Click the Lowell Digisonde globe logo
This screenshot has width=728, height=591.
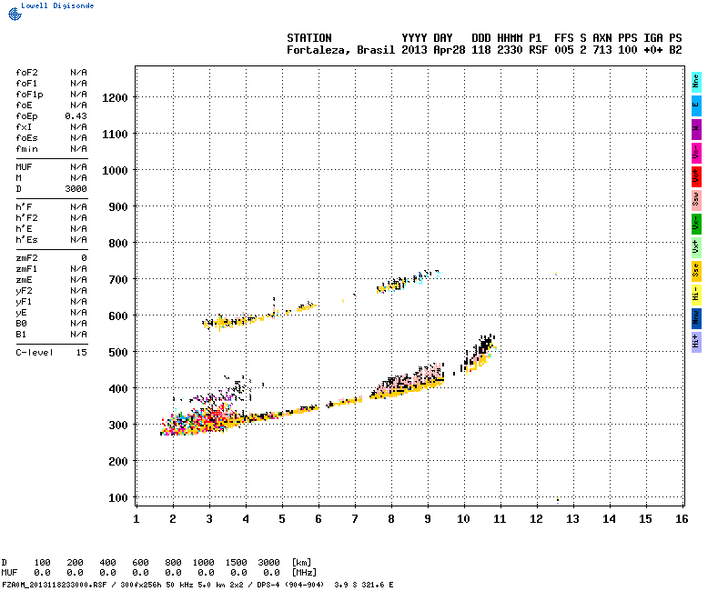[13, 14]
